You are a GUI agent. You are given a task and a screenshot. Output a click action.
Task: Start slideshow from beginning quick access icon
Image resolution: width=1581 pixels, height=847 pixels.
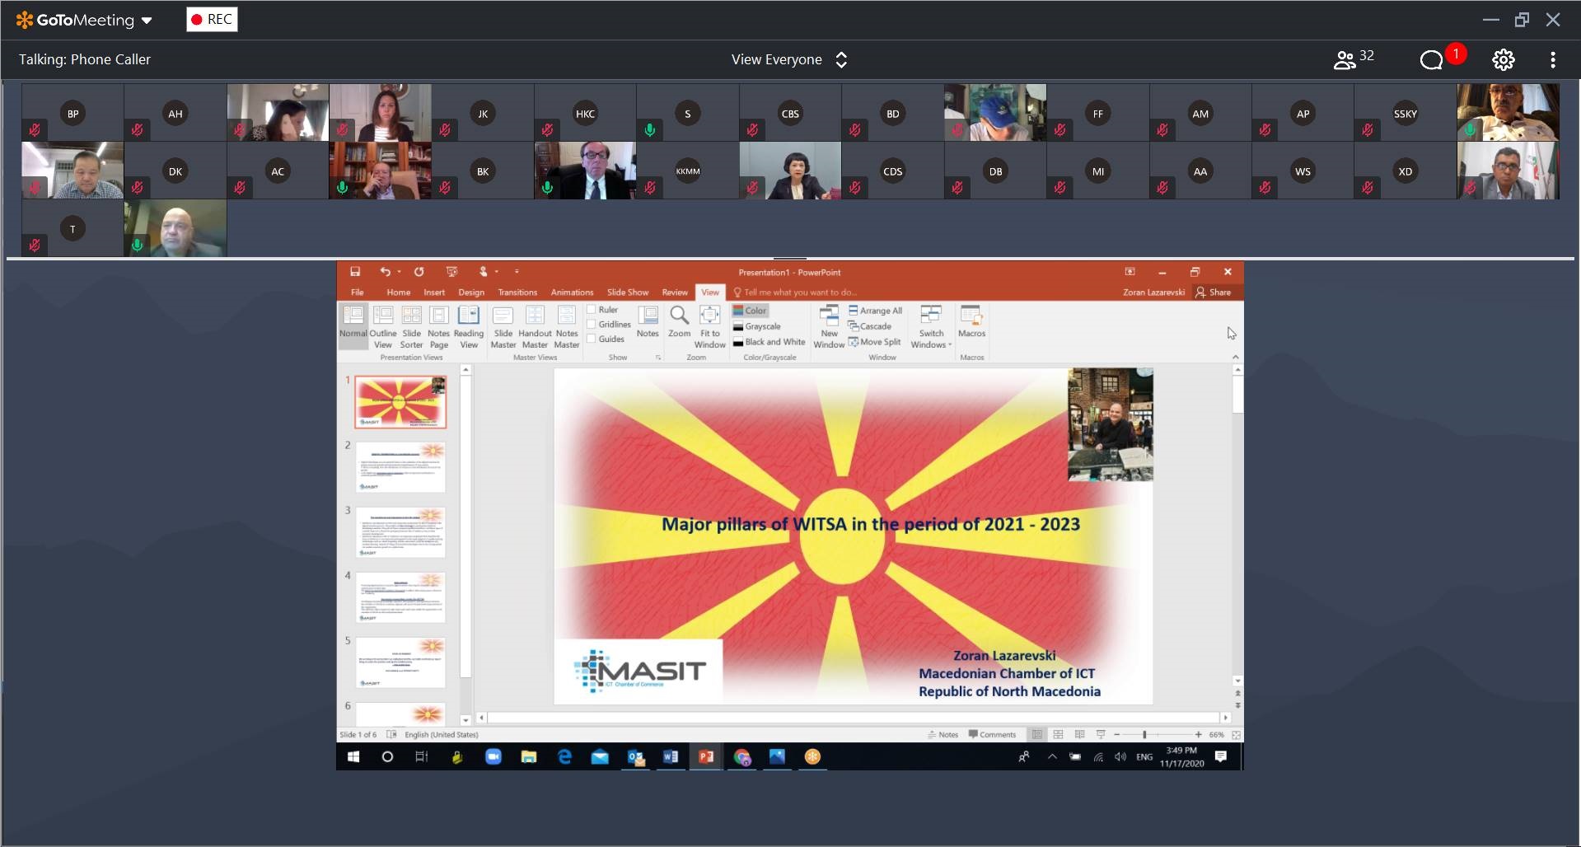[x=451, y=272]
